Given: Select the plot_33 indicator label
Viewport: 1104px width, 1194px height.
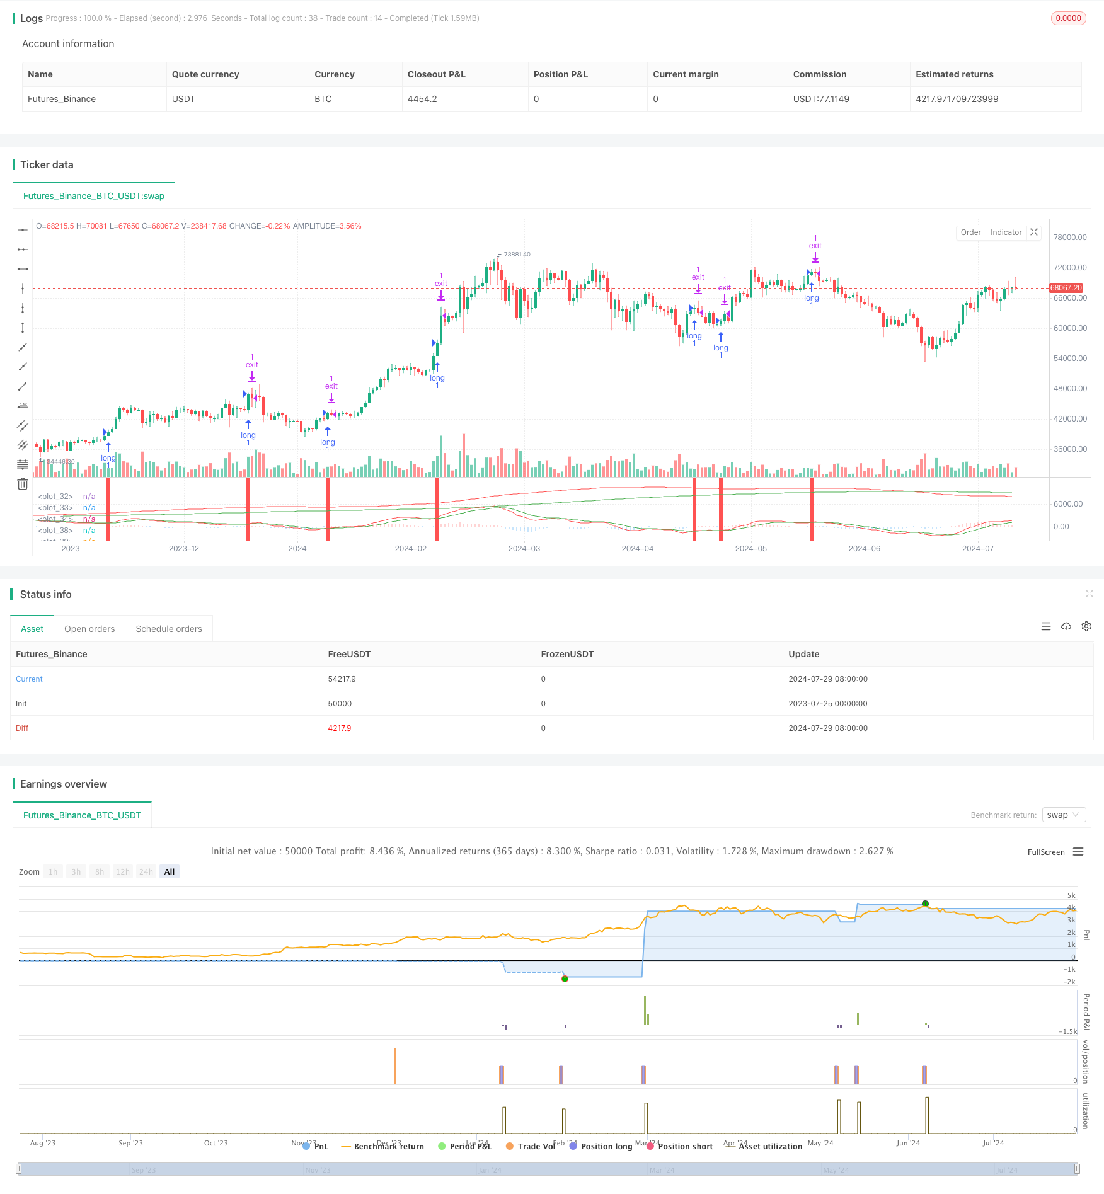Looking at the screenshot, I should click(55, 508).
